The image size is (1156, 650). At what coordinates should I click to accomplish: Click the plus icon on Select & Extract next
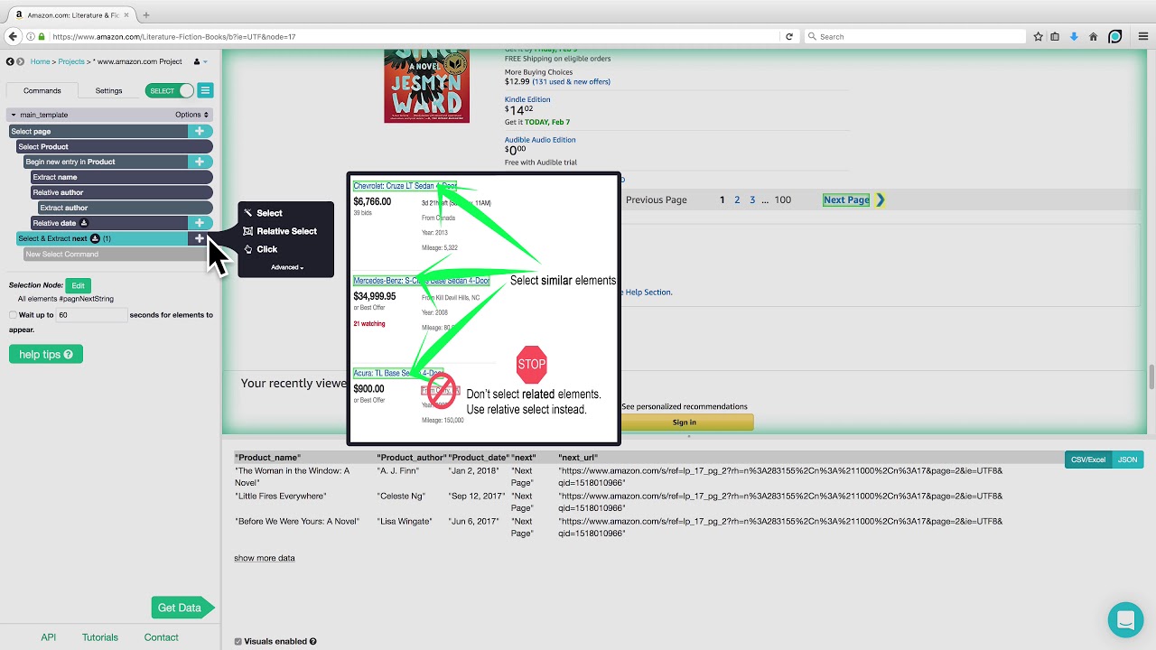tap(200, 238)
